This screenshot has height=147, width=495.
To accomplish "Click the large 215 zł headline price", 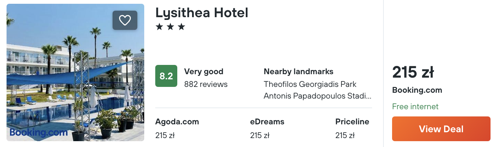I will (x=413, y=72).
